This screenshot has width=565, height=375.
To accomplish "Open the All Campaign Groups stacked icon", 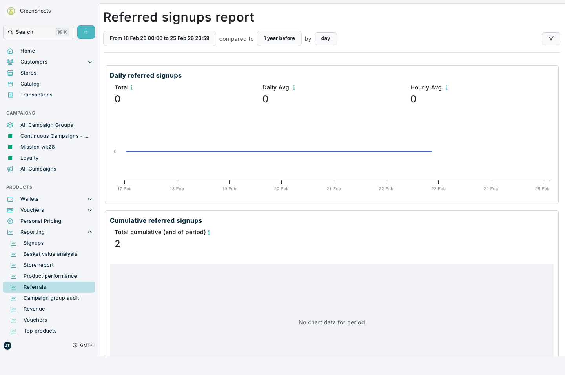I will tap(10, 125).
